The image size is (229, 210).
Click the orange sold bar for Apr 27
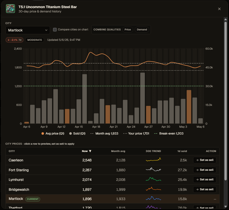coord(148,115)
